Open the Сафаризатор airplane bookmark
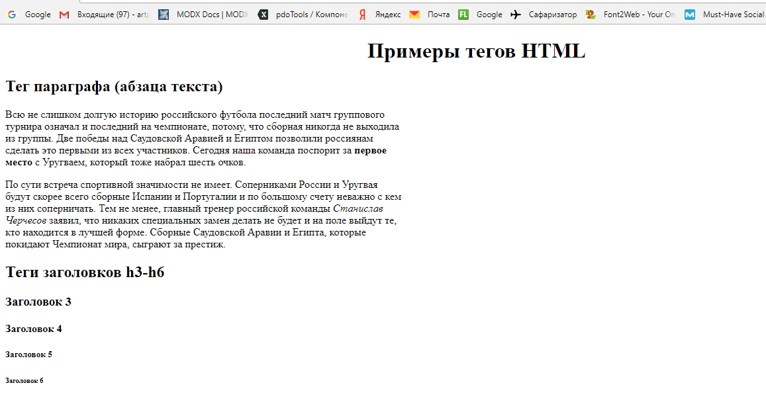Screen dimensions: 766x420 544,15
